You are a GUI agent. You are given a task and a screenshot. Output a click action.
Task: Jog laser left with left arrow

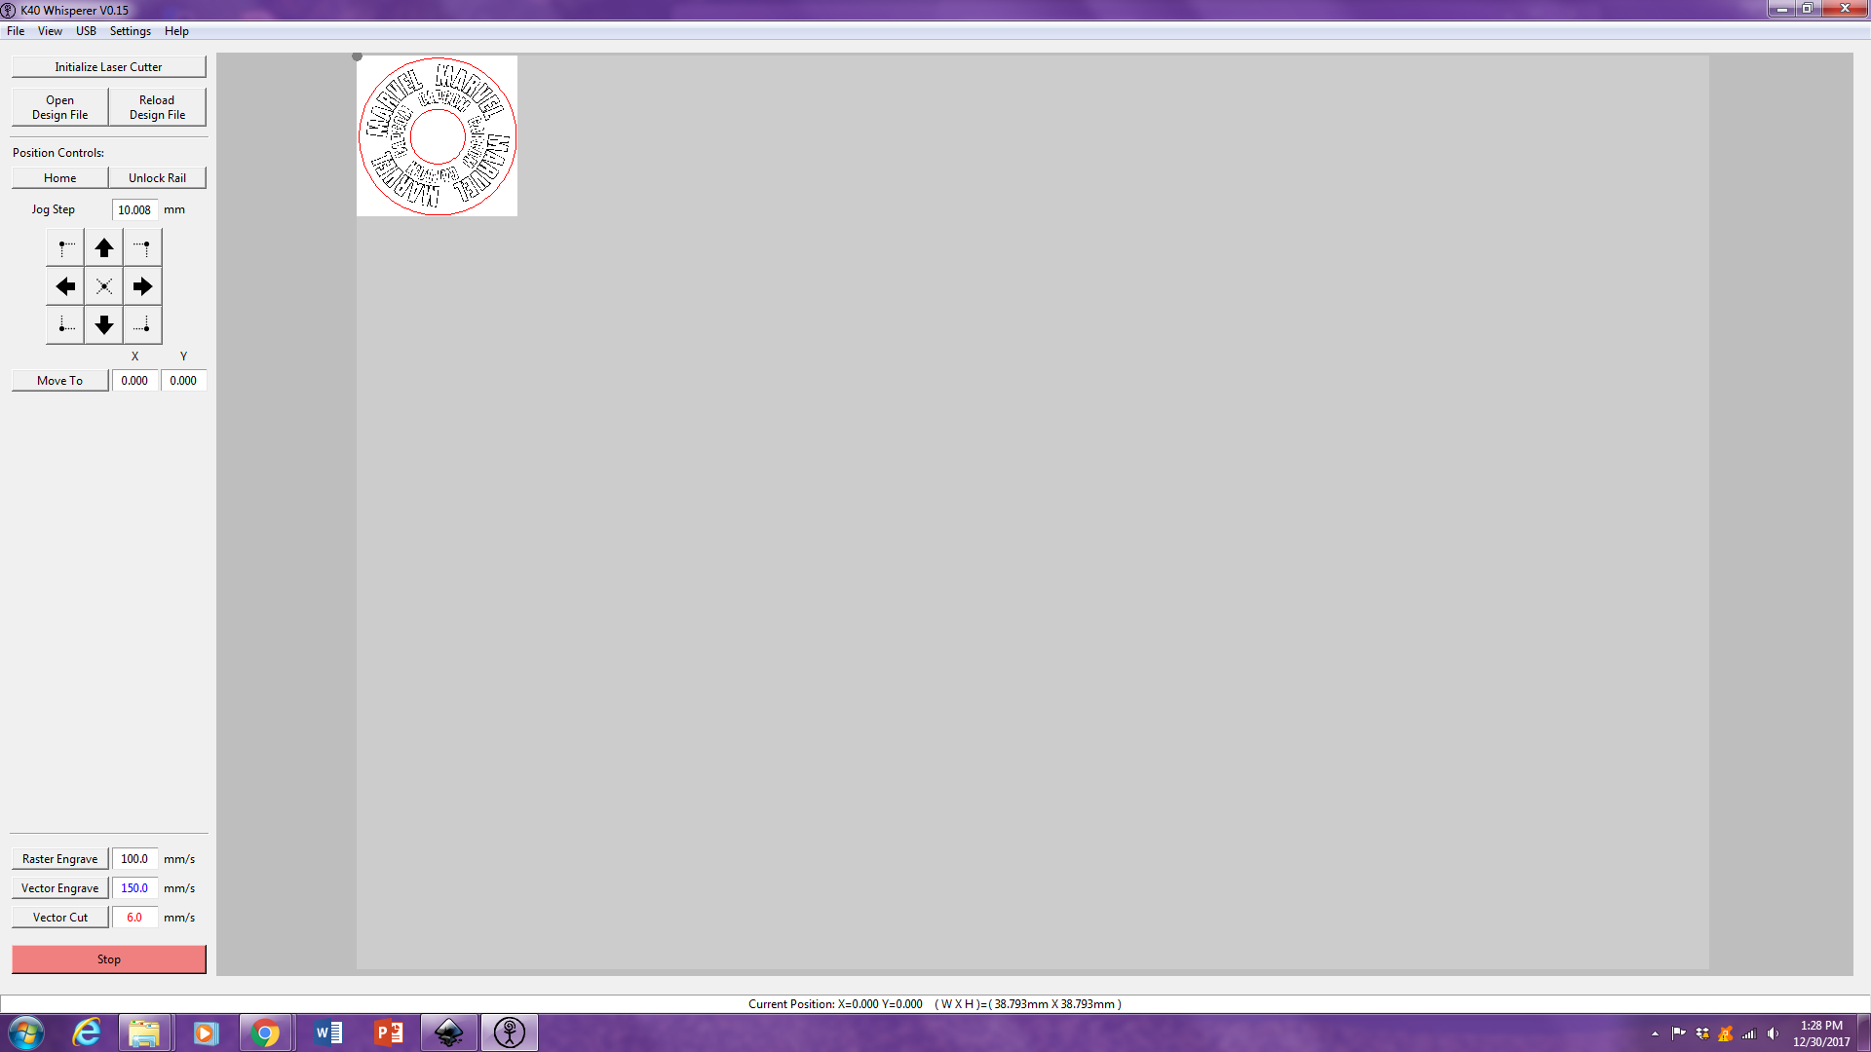point(65,286)
